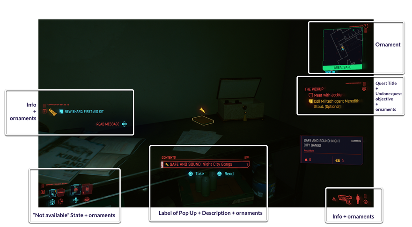Click the READ MESSAGE prompt
Image resolution: width=412 pixels, height=227 pixels.
tap(108, 124)
